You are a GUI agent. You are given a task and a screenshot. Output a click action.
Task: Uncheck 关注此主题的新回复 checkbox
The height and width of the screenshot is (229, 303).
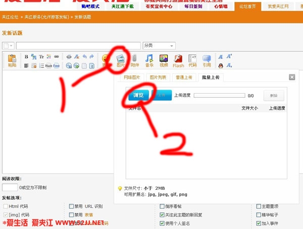[x=162, y=215]
